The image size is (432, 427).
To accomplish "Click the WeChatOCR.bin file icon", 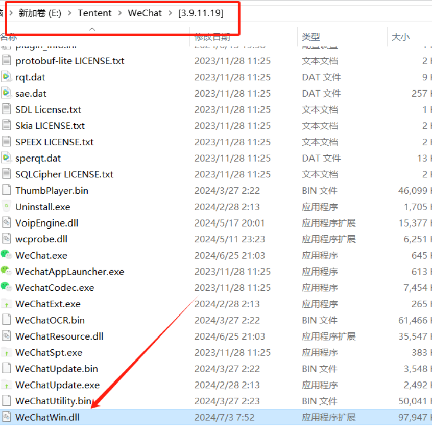I will point(6,320).
